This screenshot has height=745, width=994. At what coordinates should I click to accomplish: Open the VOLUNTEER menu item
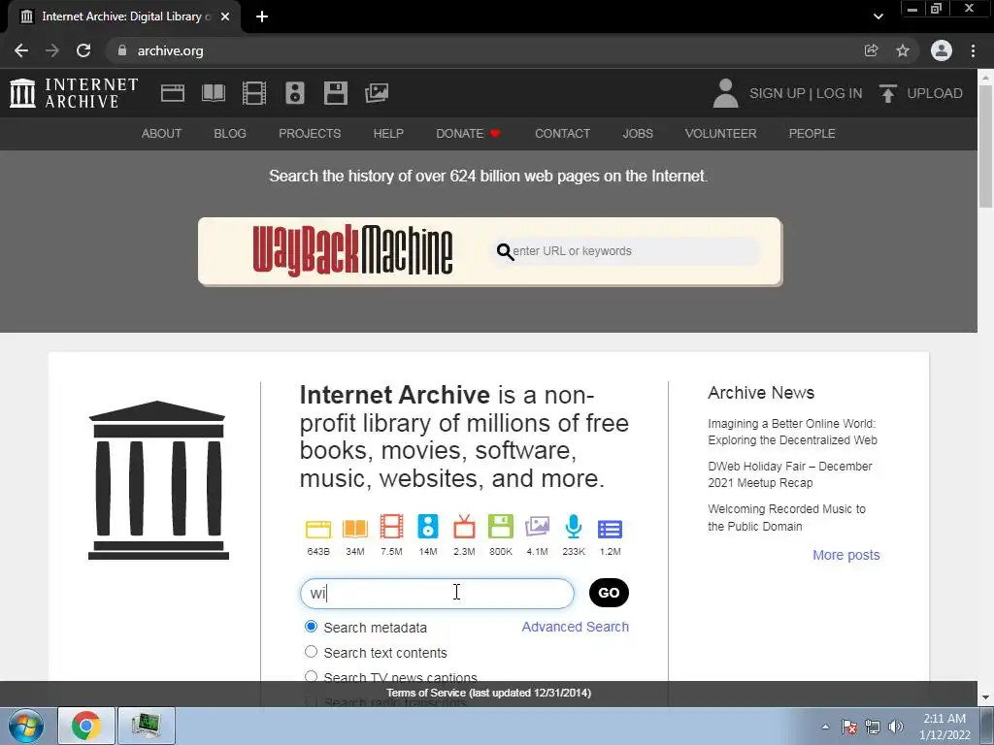[721, 134]
